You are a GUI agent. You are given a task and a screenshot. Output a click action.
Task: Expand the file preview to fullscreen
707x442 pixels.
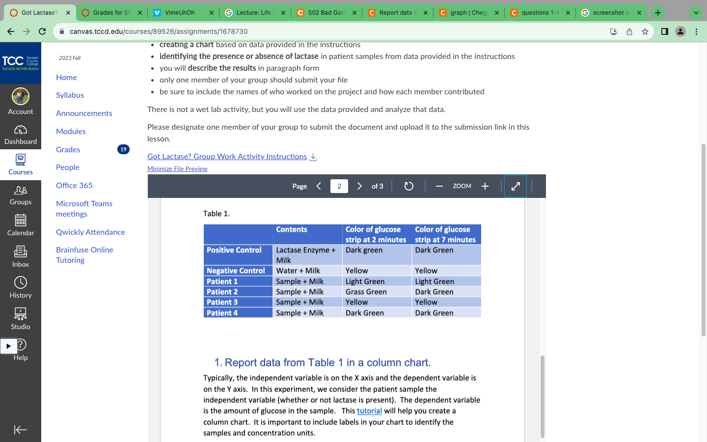click(516, 186)
